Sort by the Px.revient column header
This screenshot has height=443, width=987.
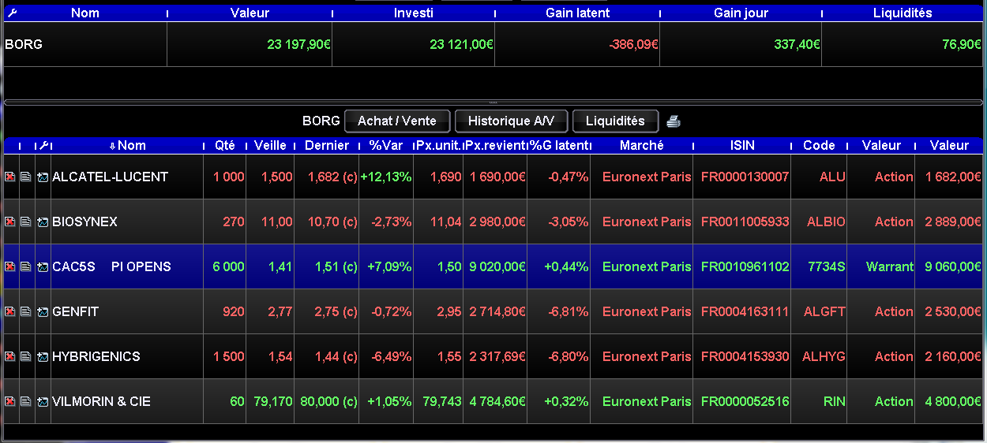pos(495,145)
